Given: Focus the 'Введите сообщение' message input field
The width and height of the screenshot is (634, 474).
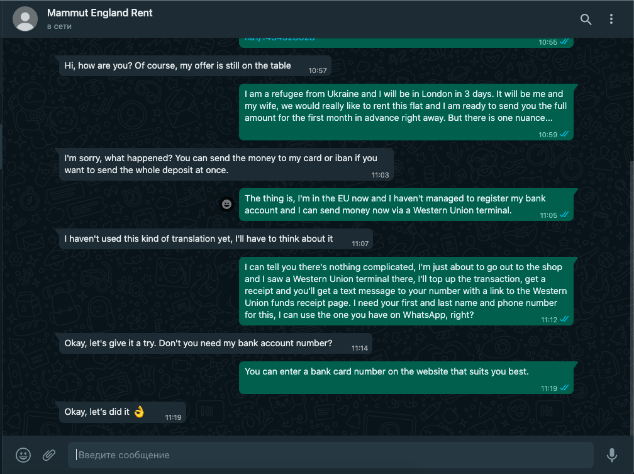Looking at the screenshot, I should (330, 455).
